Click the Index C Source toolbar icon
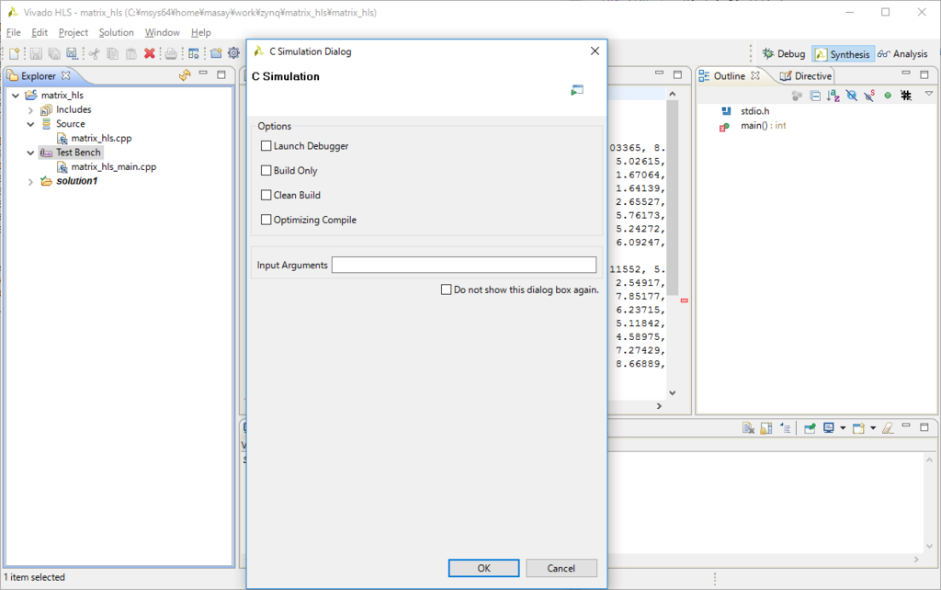Image resolution: width=941 pixels, height=590 pixels. [x=193, y=54]
